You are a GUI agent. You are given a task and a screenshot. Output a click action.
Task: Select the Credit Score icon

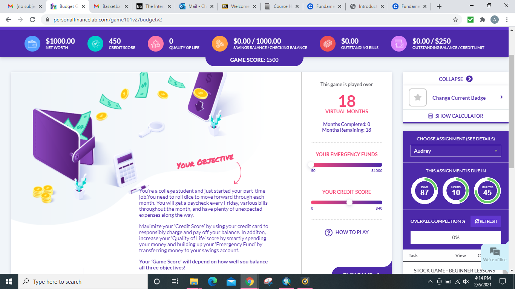click(95, 43)
